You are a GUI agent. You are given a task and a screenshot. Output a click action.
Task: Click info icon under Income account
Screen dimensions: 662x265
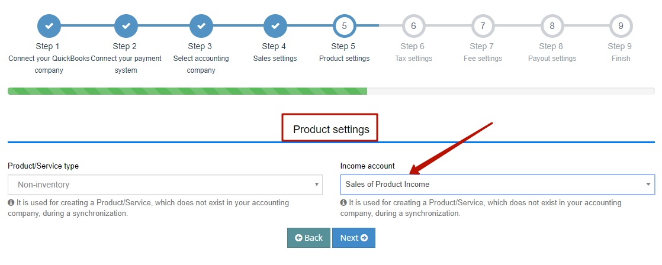(343, 203)
